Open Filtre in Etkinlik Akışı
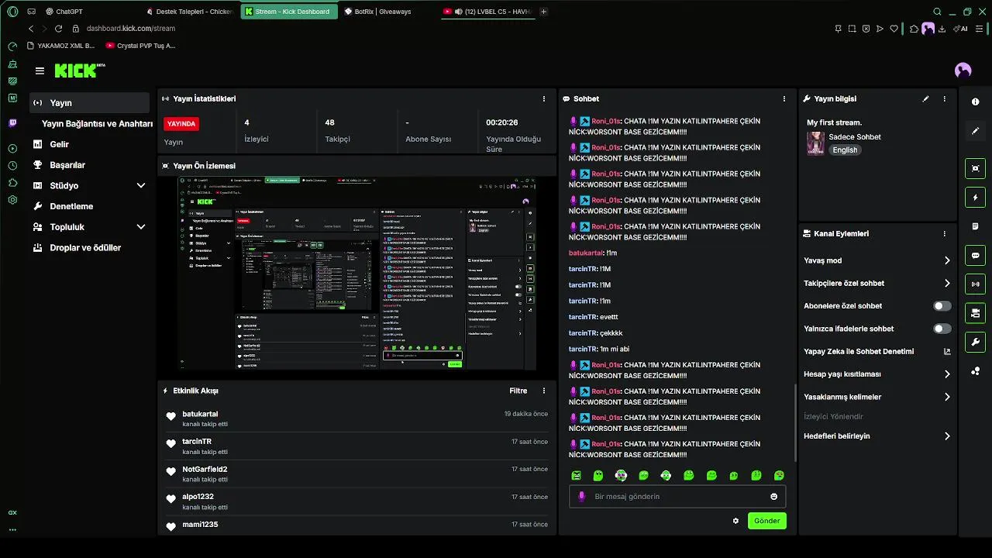The width and height of the screenshot is (992, 558). 518,391
